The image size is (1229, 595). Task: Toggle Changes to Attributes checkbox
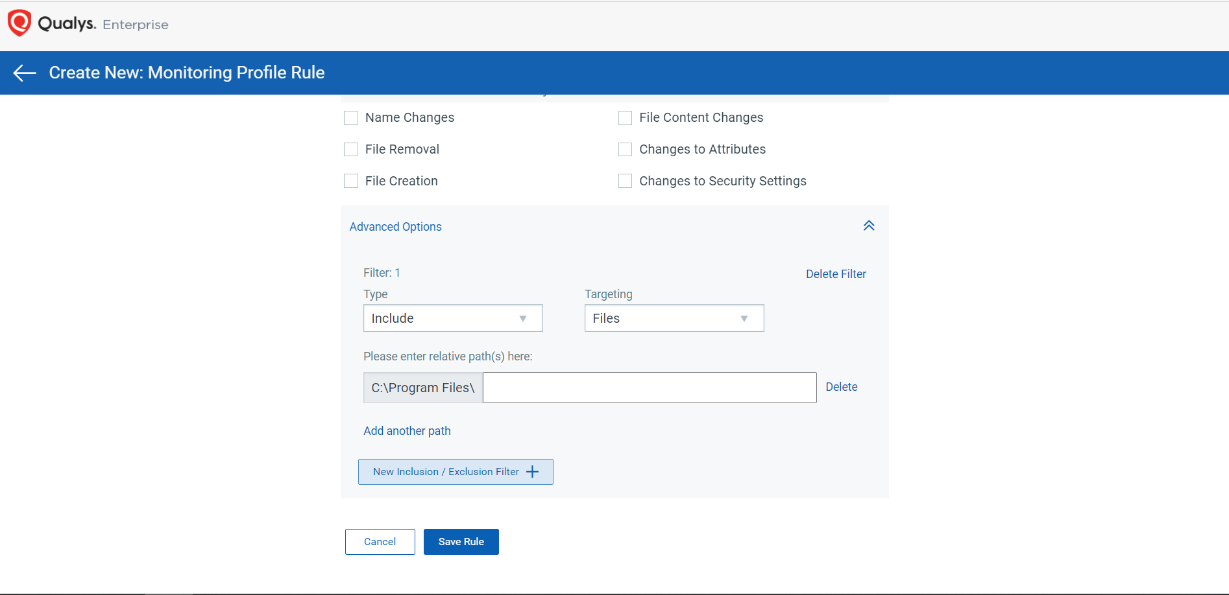[625, 150]
